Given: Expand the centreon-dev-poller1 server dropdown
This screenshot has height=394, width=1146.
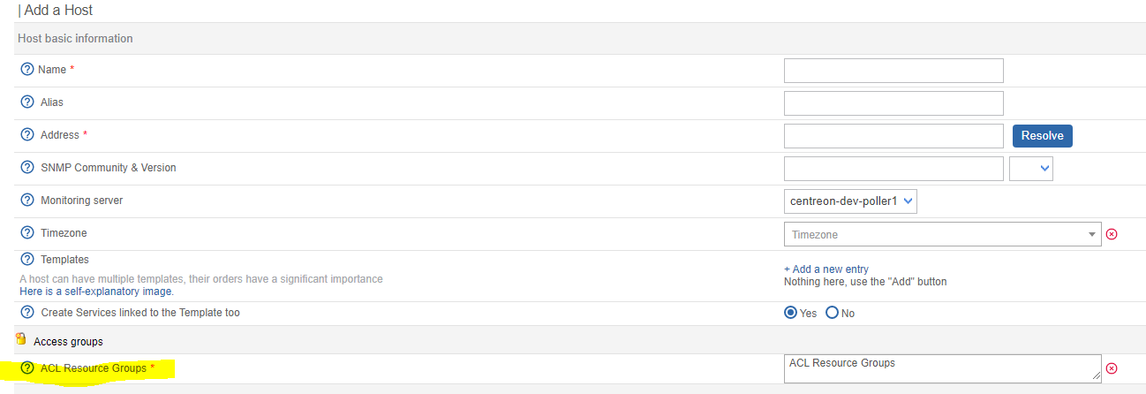Looking at the screenshot, I should point(850,201).
